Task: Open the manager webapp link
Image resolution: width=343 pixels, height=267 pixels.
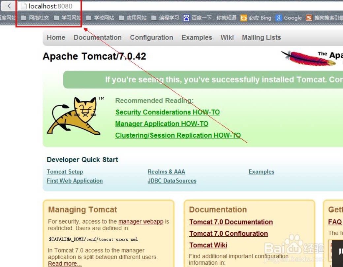Action: click(141, 221)
